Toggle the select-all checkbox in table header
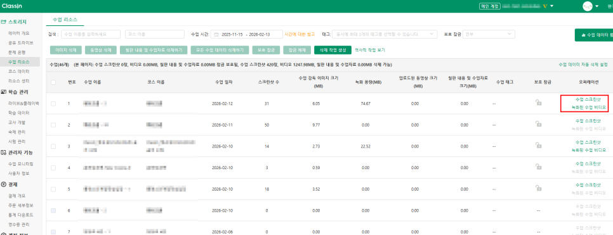613x235 pixels. point(53,82)
